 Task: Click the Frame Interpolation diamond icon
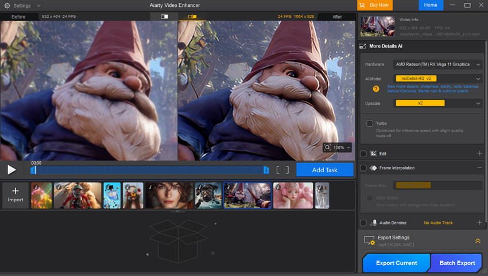(x=373, y=168)
